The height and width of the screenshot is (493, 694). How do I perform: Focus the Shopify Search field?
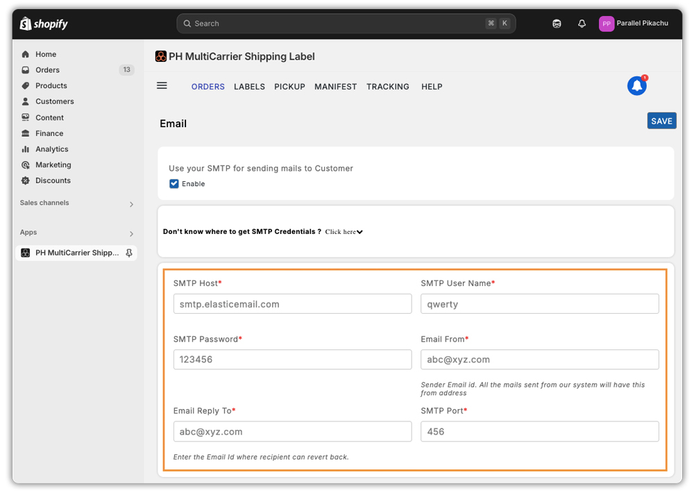[x=346, y=24]
